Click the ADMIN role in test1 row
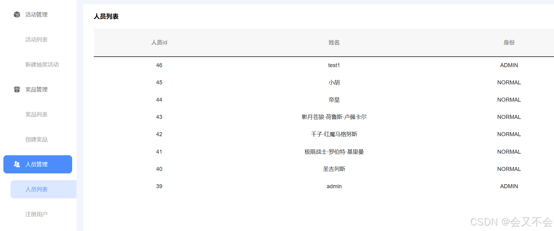Viewport: 554px width, 231px height. click(x=509, y=65)
